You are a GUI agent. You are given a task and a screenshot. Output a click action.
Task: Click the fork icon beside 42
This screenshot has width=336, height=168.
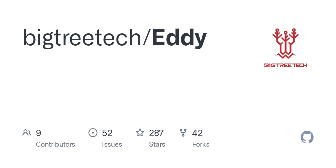pyautogui.click(x=183, y=133)
